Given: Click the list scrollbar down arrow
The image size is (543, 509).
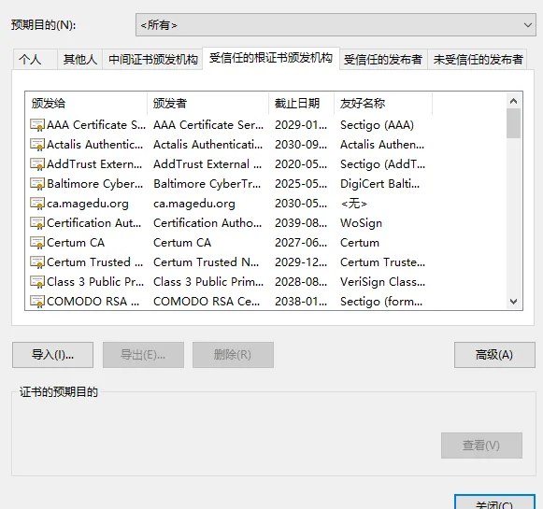Looking at the screenshot, I should click(514, 302).
